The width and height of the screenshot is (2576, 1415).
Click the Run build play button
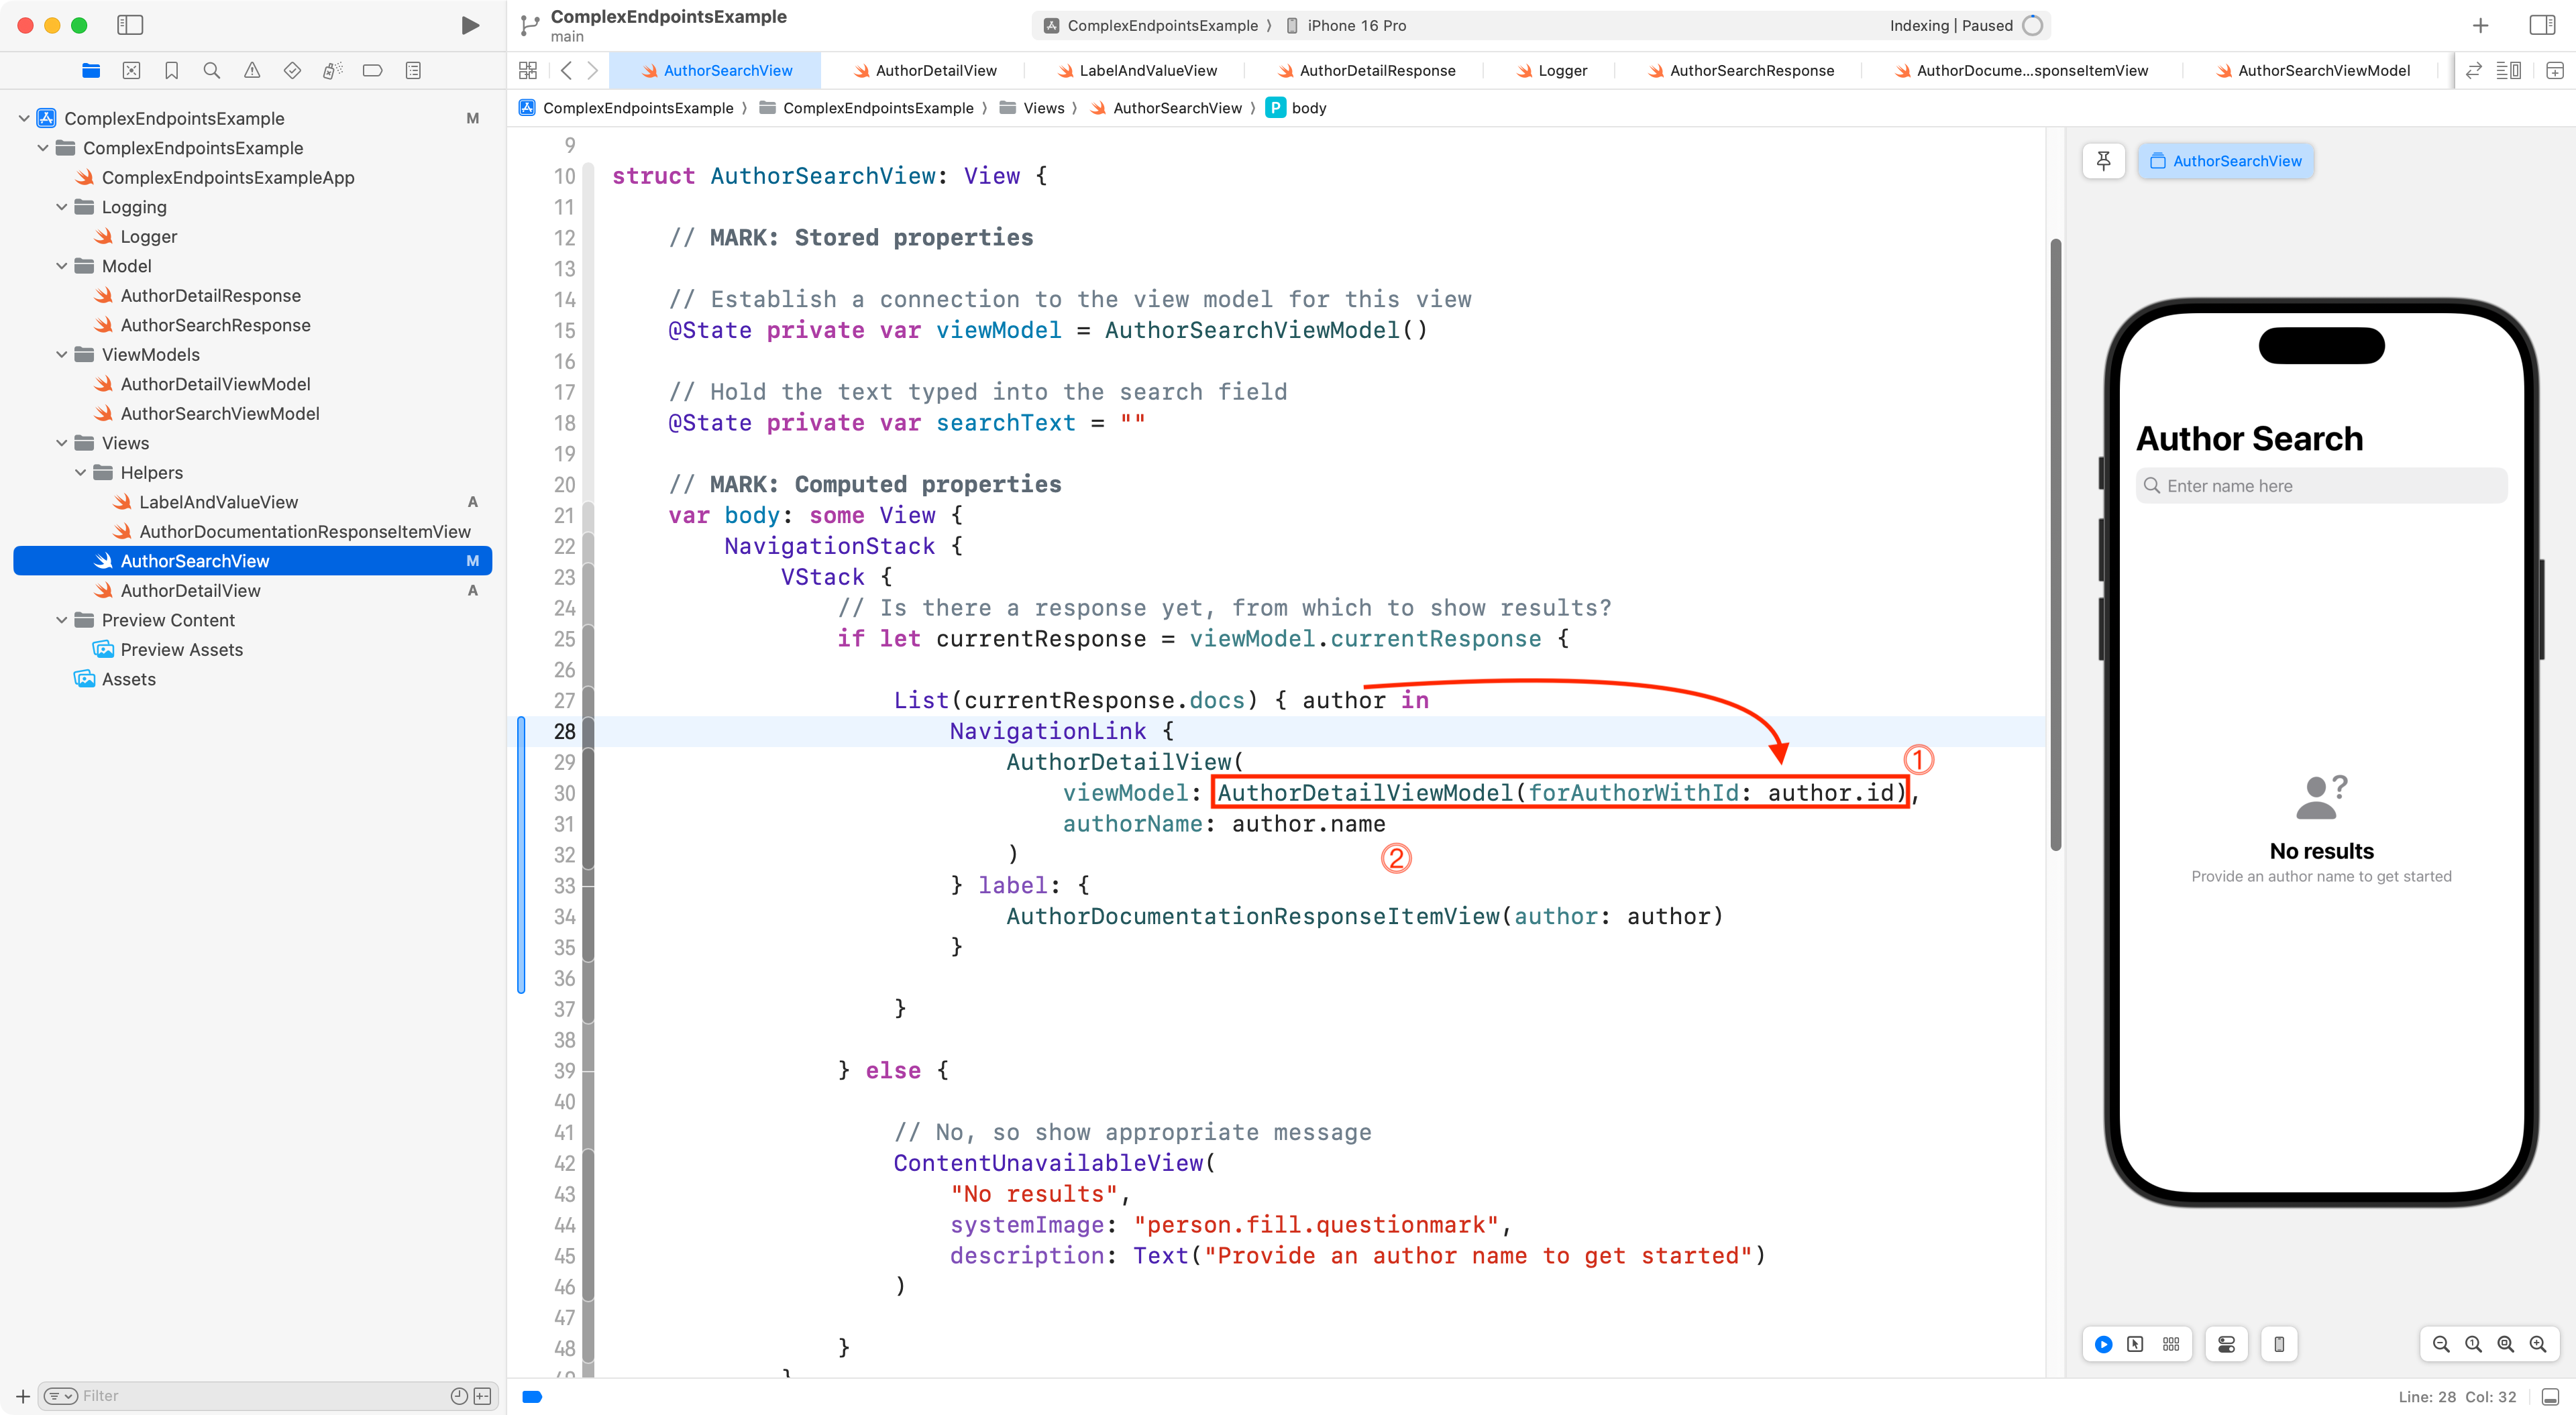point(469,25)
